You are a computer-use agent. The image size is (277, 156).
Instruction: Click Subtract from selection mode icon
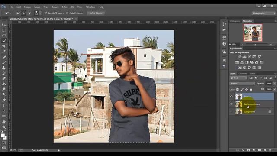coord(29,13)
